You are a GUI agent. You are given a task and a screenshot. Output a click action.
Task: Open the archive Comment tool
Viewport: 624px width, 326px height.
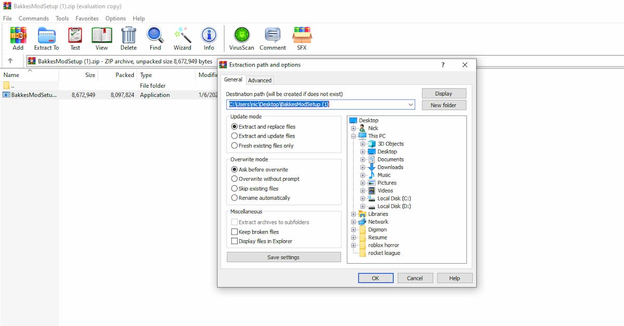click(272, 38)
